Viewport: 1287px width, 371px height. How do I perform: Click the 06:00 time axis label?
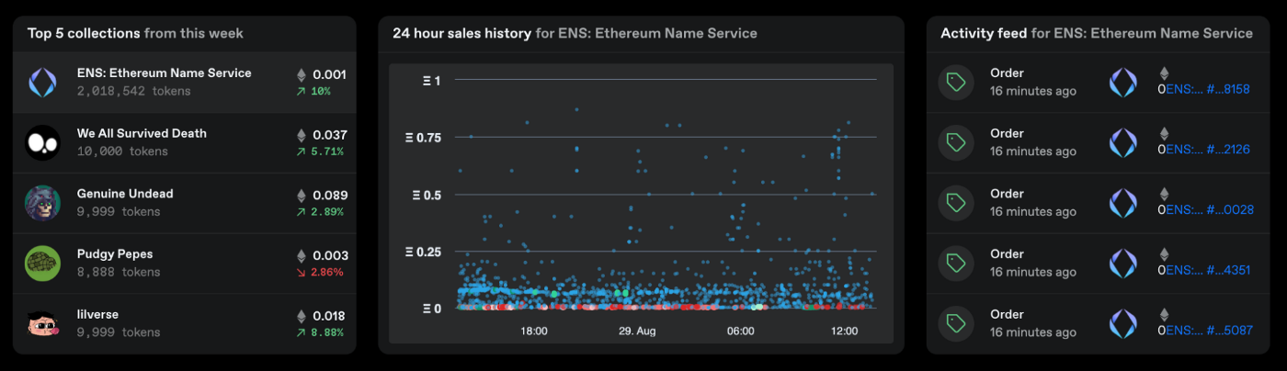coord(740,331)
